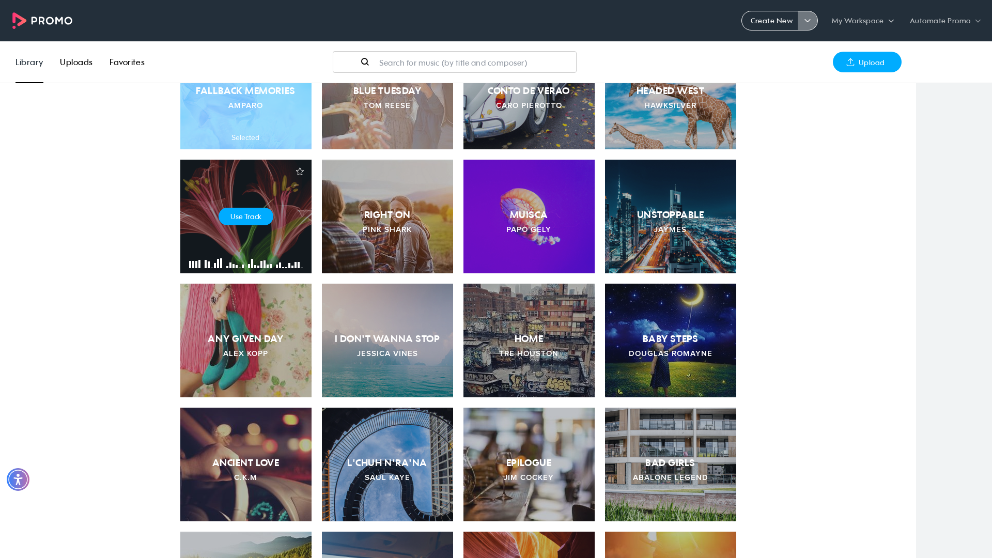This screenshot has height=558, width=992.
Task: Select the Any Given Day track
Action: click(246, 340)
